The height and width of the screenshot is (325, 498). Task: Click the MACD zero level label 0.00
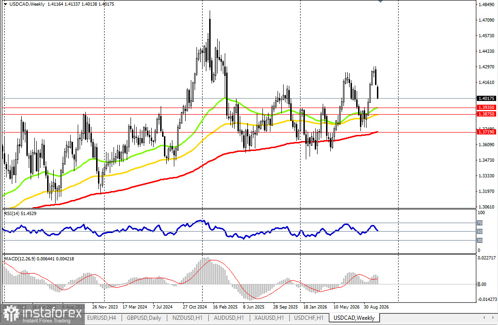coord(482,284)
